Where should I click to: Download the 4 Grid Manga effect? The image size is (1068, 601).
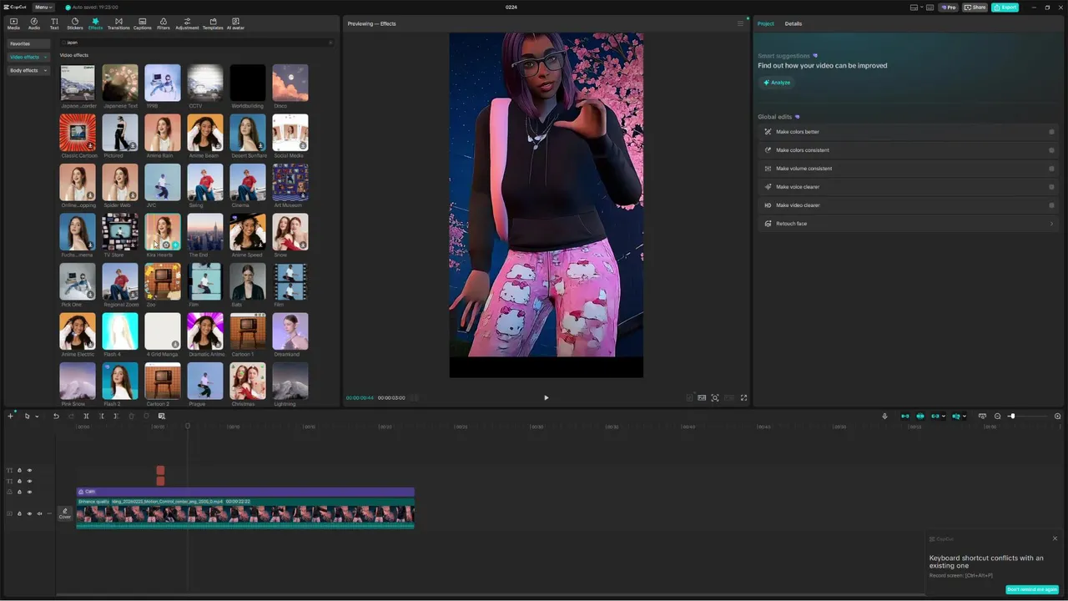click(x=175, y=344)
